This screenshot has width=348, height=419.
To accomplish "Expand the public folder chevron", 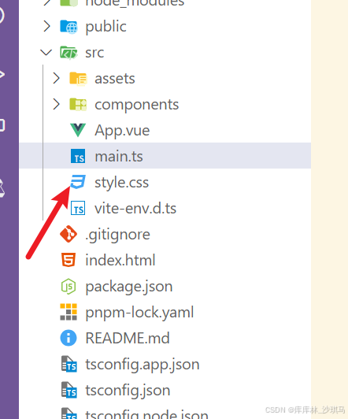I will tap(47, 26).
